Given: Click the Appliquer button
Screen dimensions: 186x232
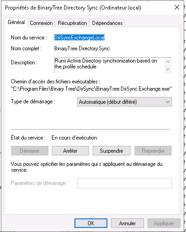Looking at the screenshot, I should click(164, 223).
